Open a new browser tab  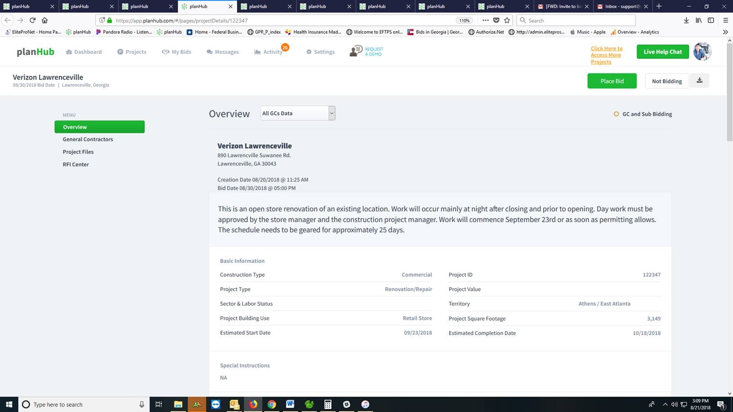point(659,6)
